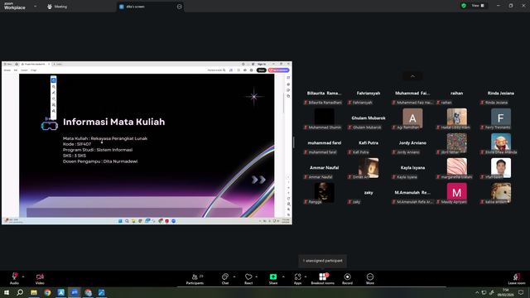
Task: Turn on camera with Video button
Action: (40, 279)
